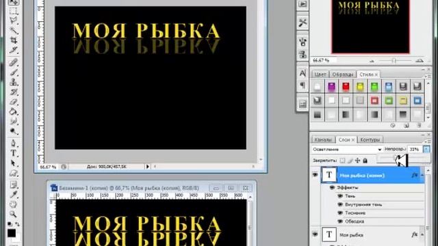
Task: Select the Моя рыбка layer thumbnail
Action: tap(329, 234)
